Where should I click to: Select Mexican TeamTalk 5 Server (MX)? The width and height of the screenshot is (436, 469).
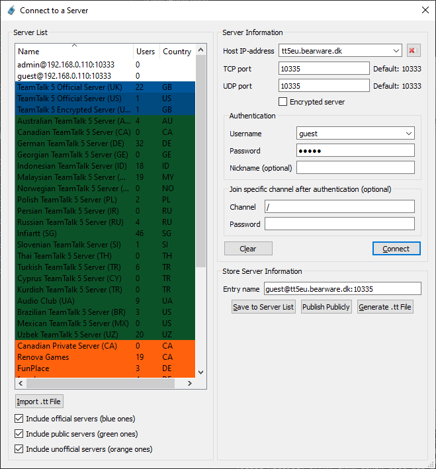click(x=105, y=323)
